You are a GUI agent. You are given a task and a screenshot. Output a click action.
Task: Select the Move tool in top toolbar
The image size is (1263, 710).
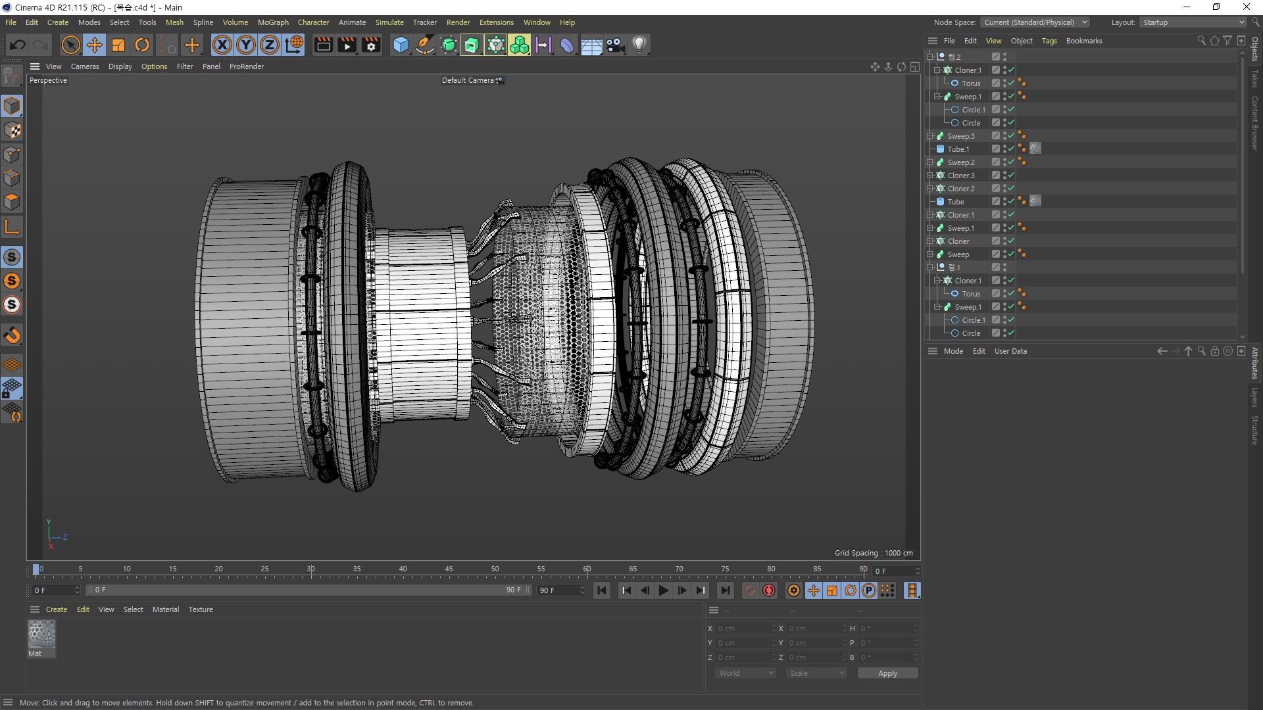click(95, 45)
